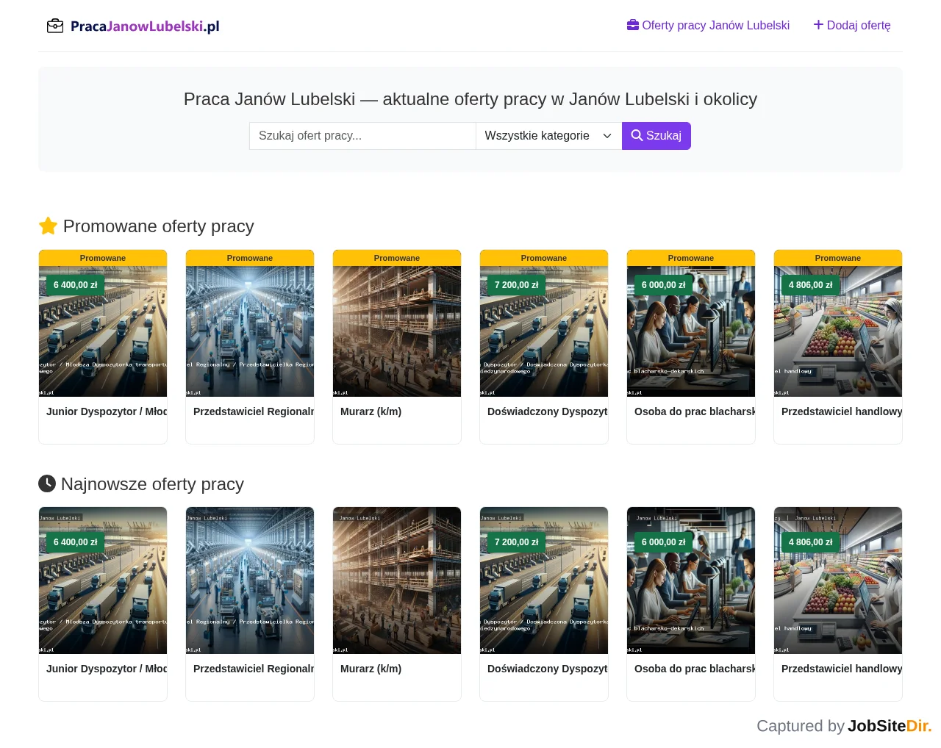
Task: Click promoted Doświadczony Dyspozytor job title
Action: tap(548, 411)
